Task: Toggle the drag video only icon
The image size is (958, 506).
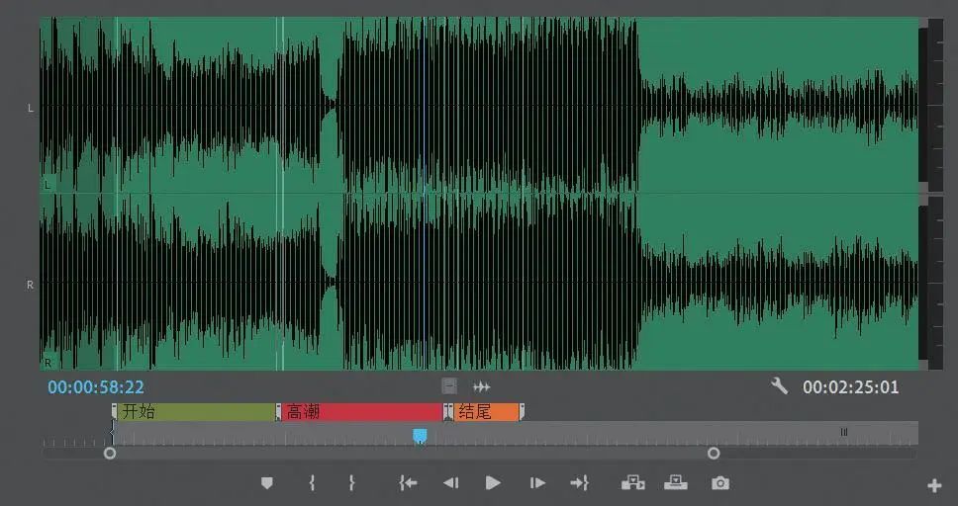Action: 449,386
